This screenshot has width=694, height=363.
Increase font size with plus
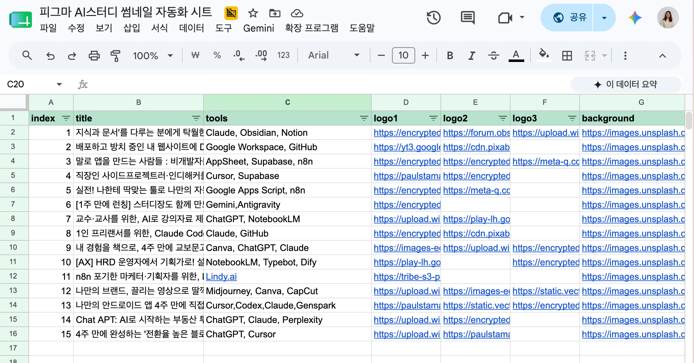point(425,56)
